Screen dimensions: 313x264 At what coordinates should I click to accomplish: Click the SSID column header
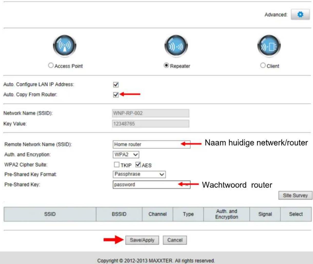tap(50, 214)
